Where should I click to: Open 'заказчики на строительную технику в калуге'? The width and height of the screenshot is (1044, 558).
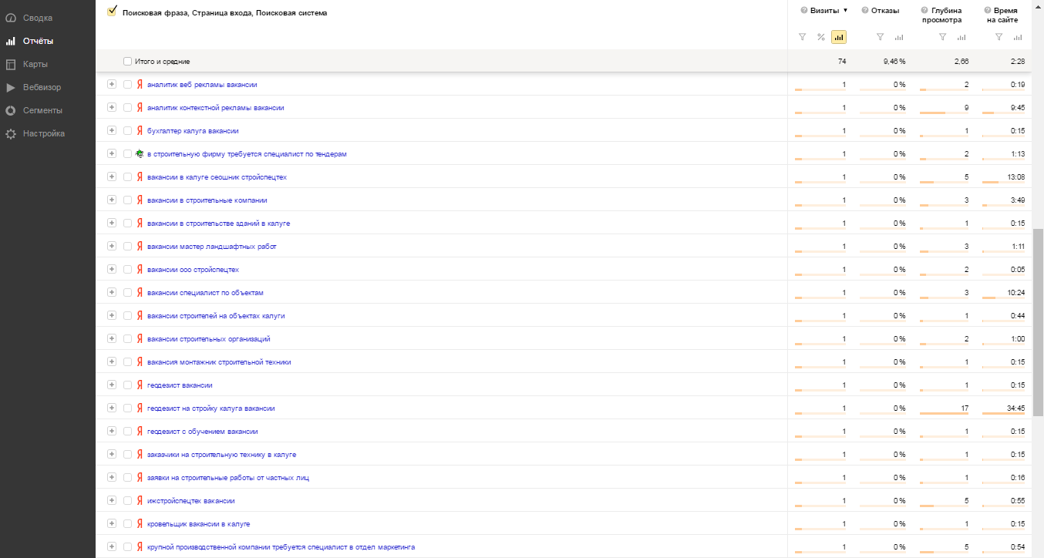click(x=221, y=455)
